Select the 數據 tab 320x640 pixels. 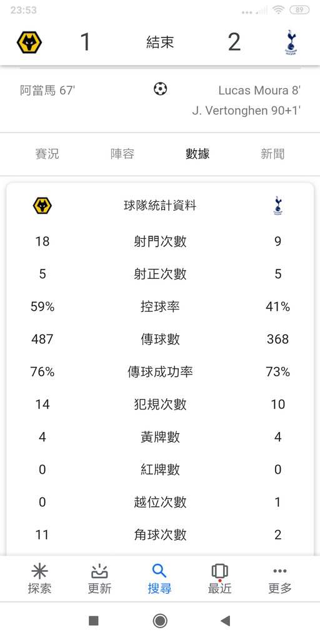pyautogui.click(x=197, y=154)
